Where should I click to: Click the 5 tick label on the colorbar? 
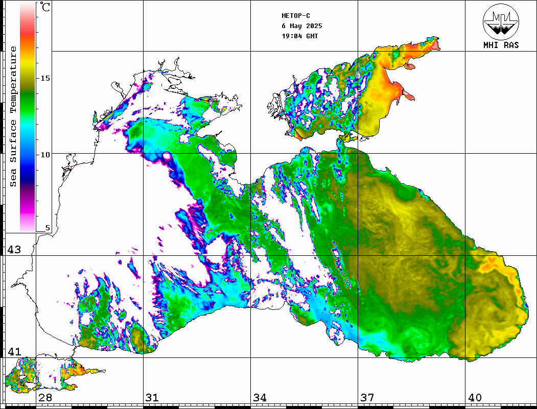(x=48, y=228)
